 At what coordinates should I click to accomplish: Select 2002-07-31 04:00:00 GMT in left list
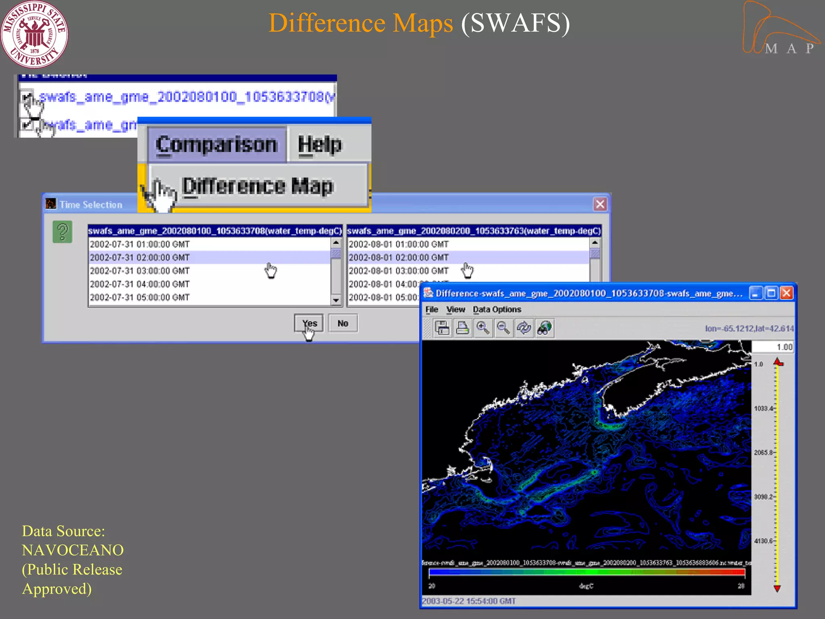(209, 284)
